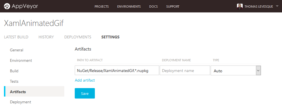The width and height of the screenshot is (282, 107).
Task: Expand the user account dropdown arrow
Action: [277, 6]
